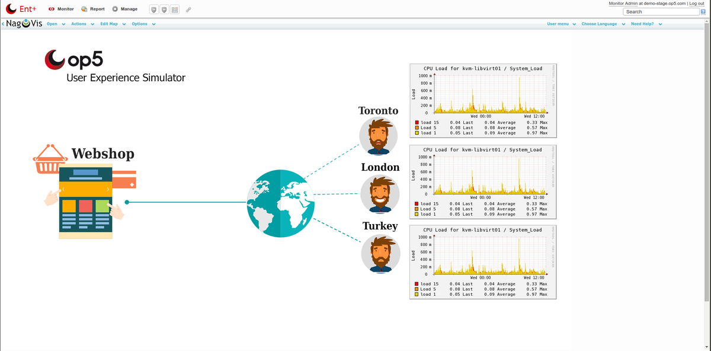Click the Turkey label
Viewport: 711px width, 351px height.
pyautogui.click(x=380, y=226)
